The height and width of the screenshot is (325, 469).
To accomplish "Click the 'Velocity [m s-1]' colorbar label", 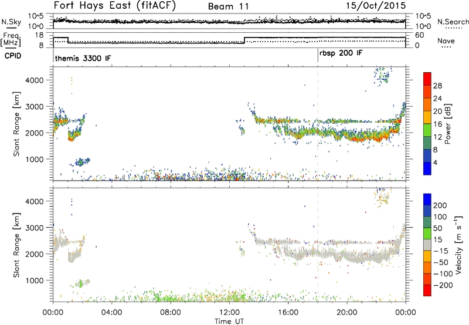I will tap(458, 245).
